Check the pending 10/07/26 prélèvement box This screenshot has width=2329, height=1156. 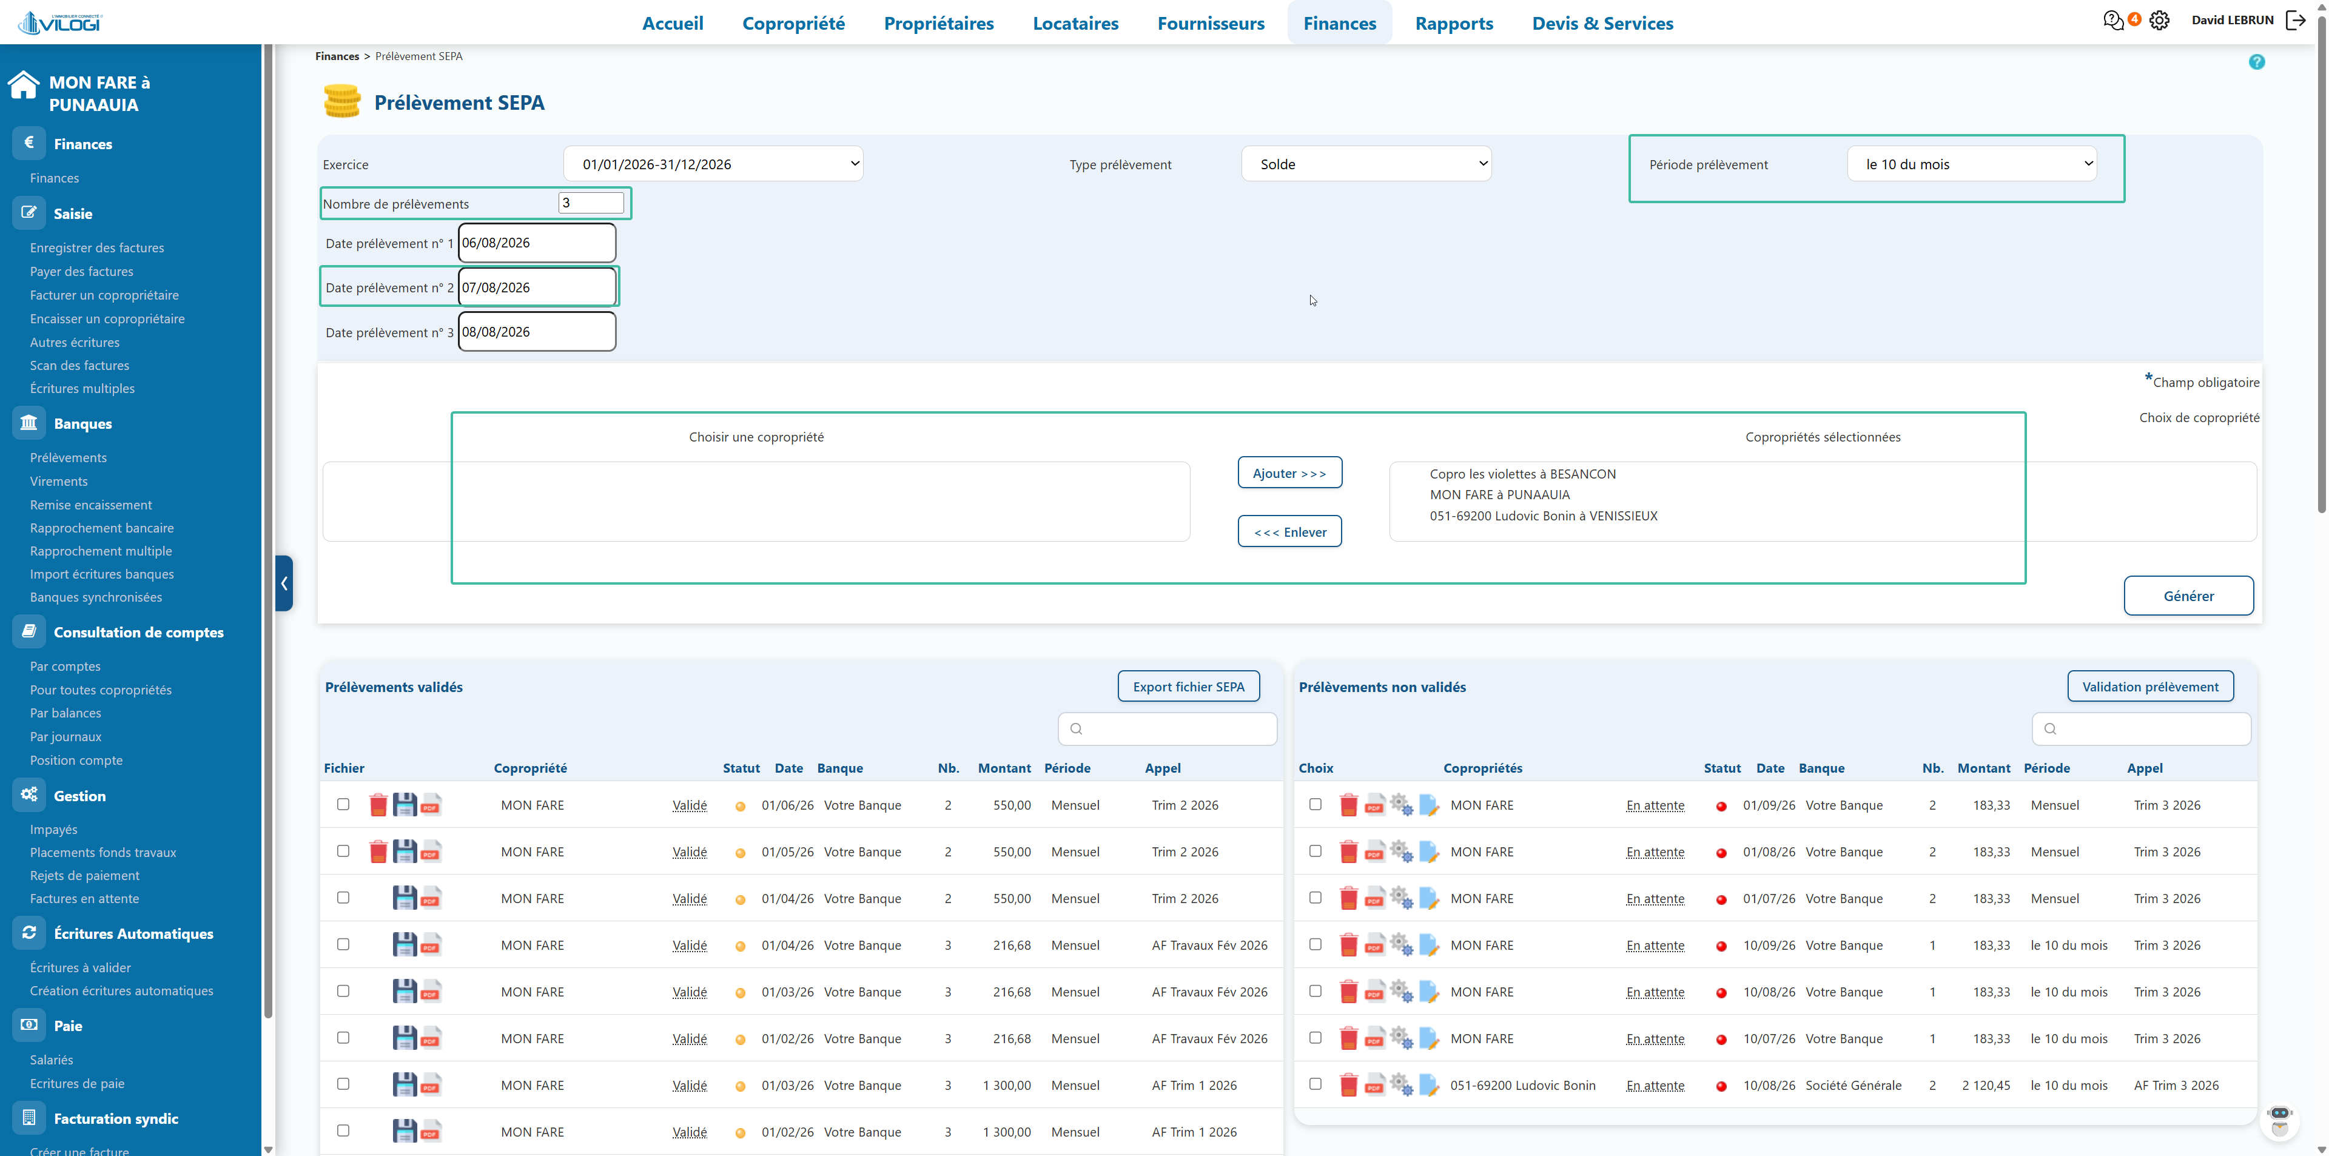[1316, 1038]
